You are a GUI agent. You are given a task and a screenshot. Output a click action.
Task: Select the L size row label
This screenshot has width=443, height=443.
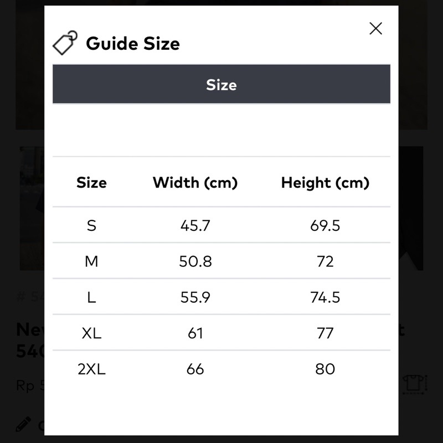[x=91, y=297]
